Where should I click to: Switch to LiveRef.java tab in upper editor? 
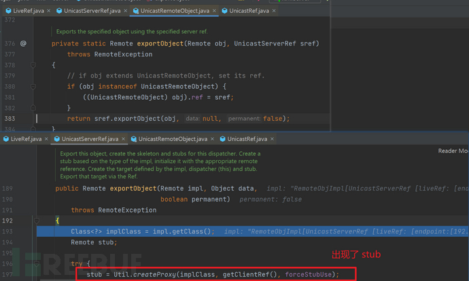pos(29,11)
